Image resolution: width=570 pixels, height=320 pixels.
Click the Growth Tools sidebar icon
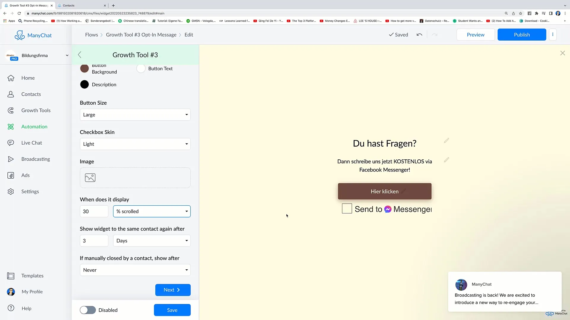(11, 110)
